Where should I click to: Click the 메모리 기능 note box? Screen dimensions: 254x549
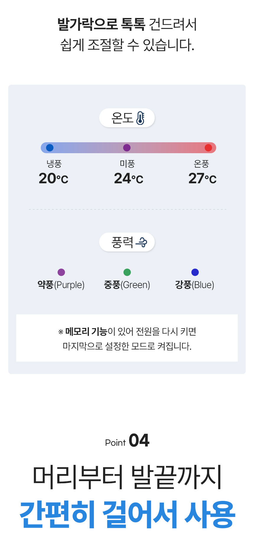click(x=127, y=338)
